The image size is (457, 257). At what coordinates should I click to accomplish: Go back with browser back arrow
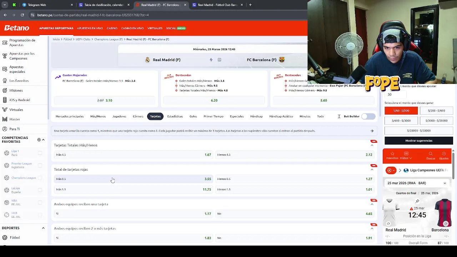point(5,15)
